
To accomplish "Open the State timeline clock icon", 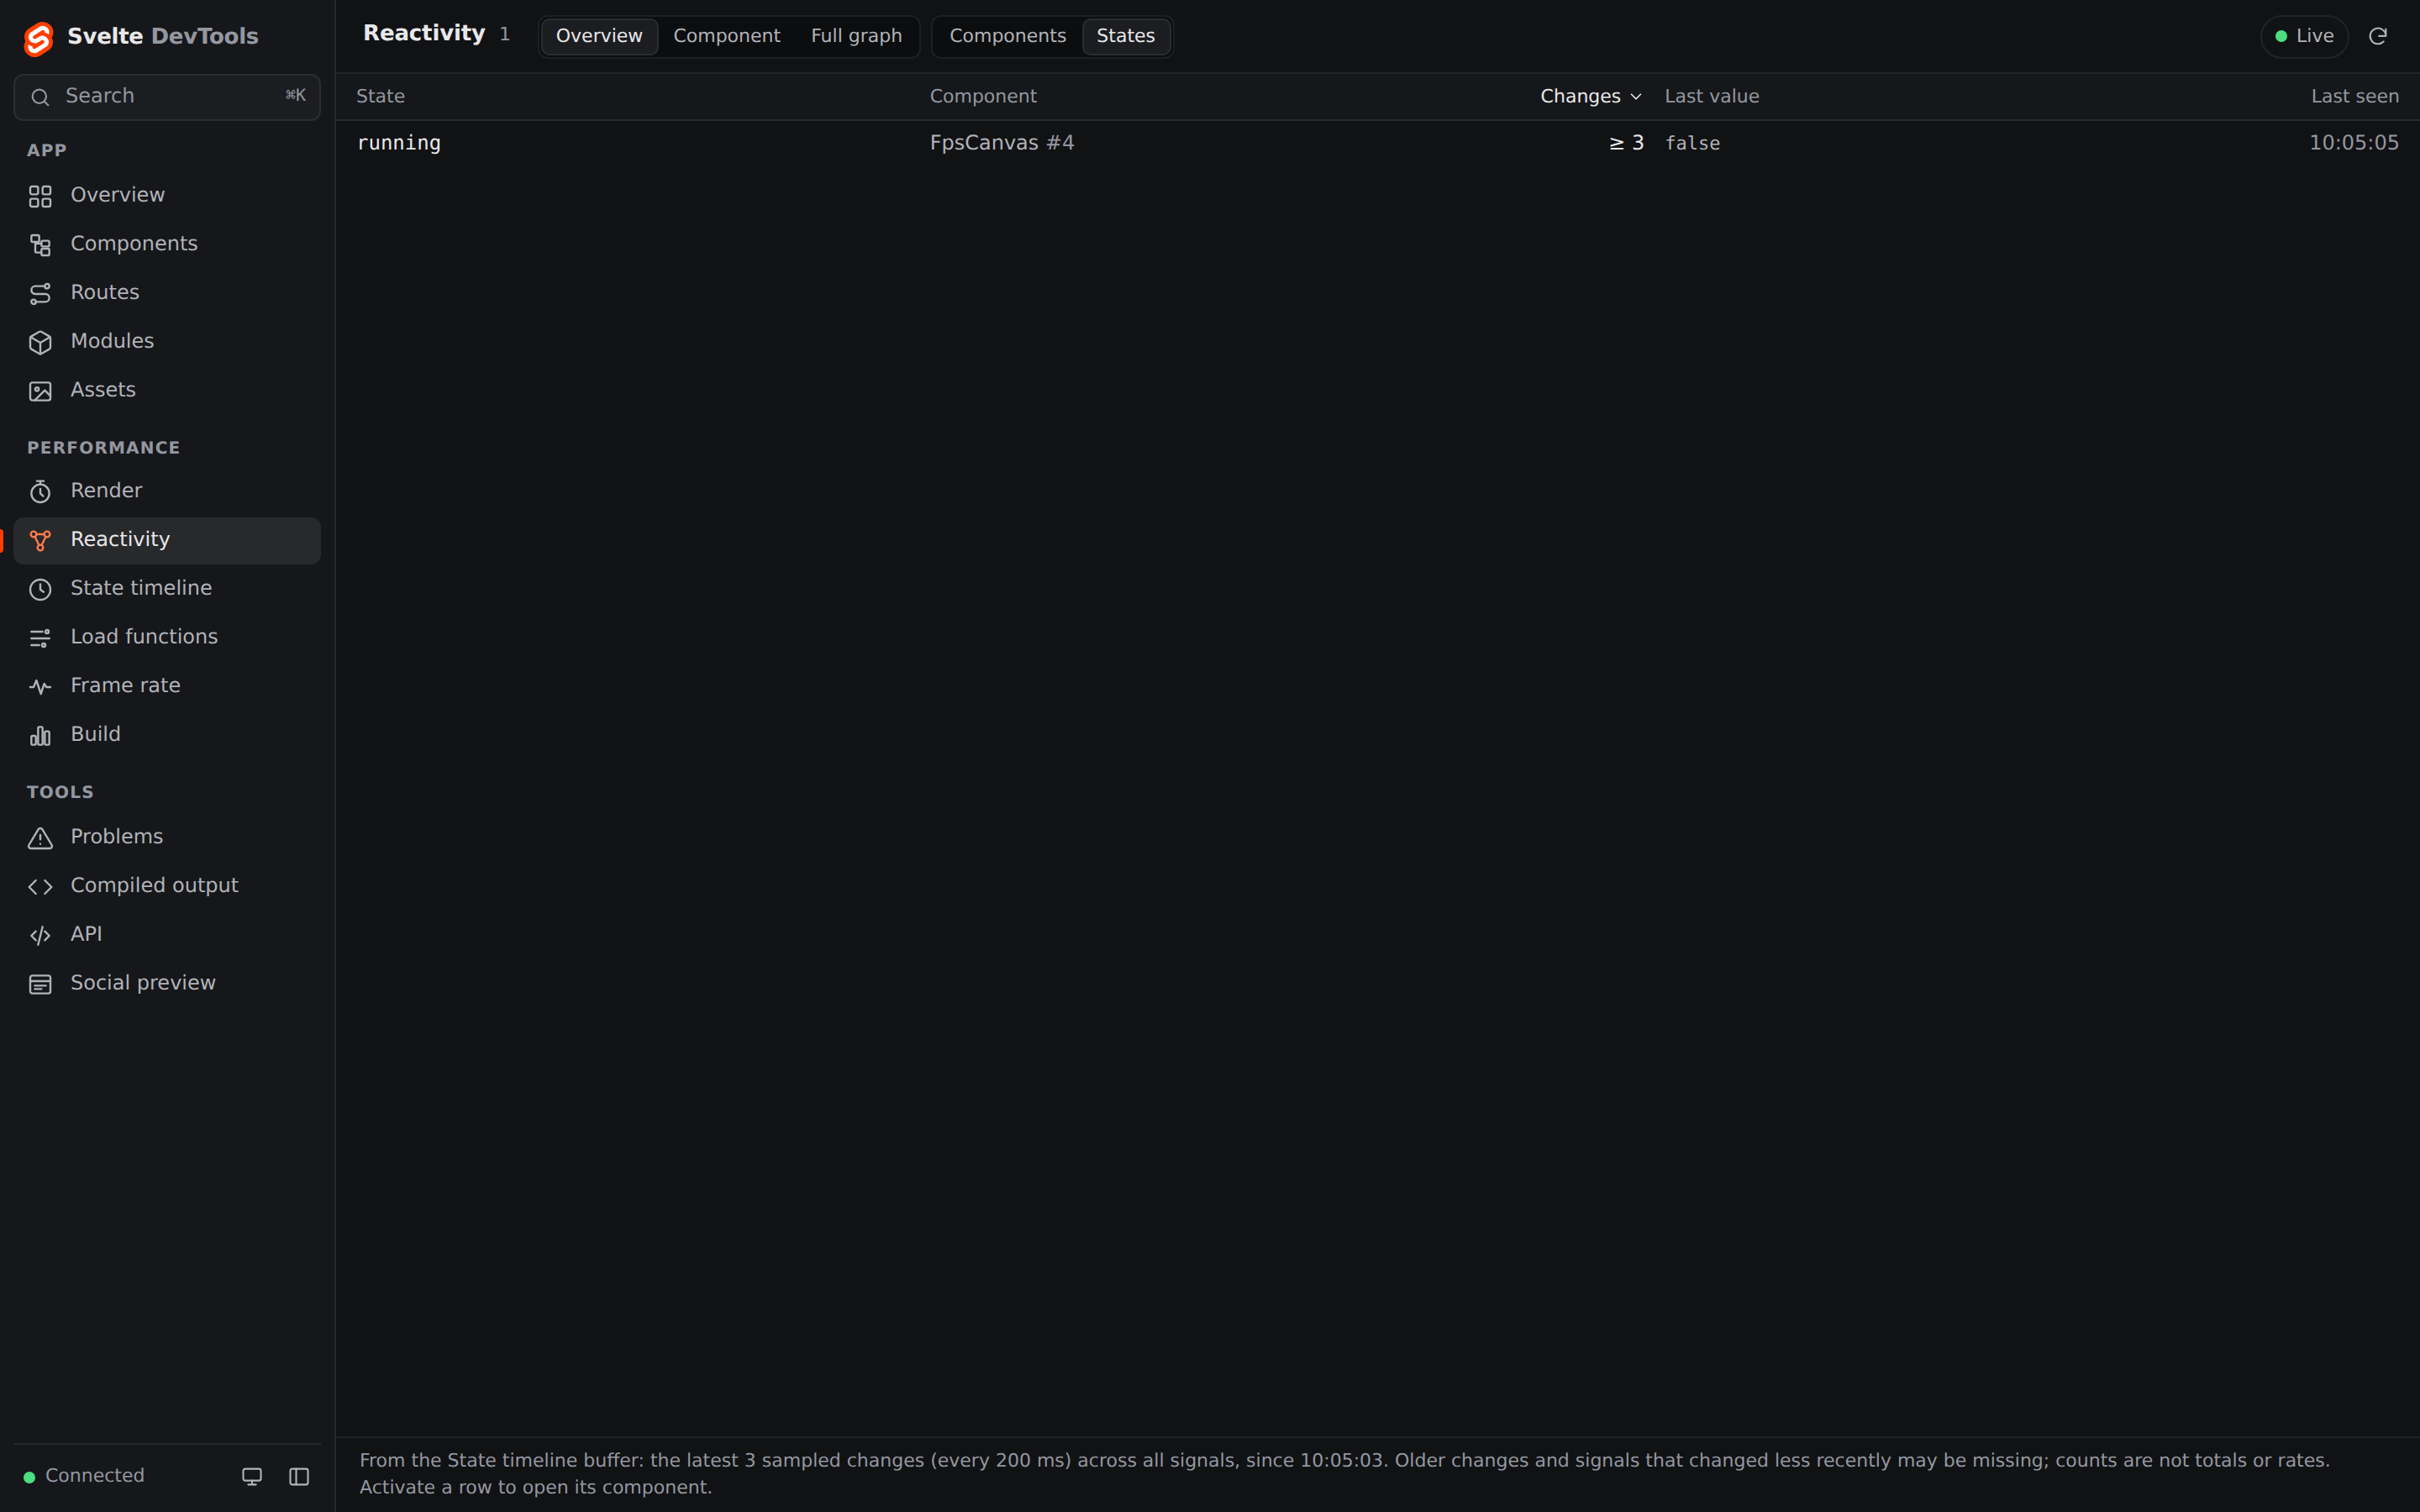I will 40,589.
